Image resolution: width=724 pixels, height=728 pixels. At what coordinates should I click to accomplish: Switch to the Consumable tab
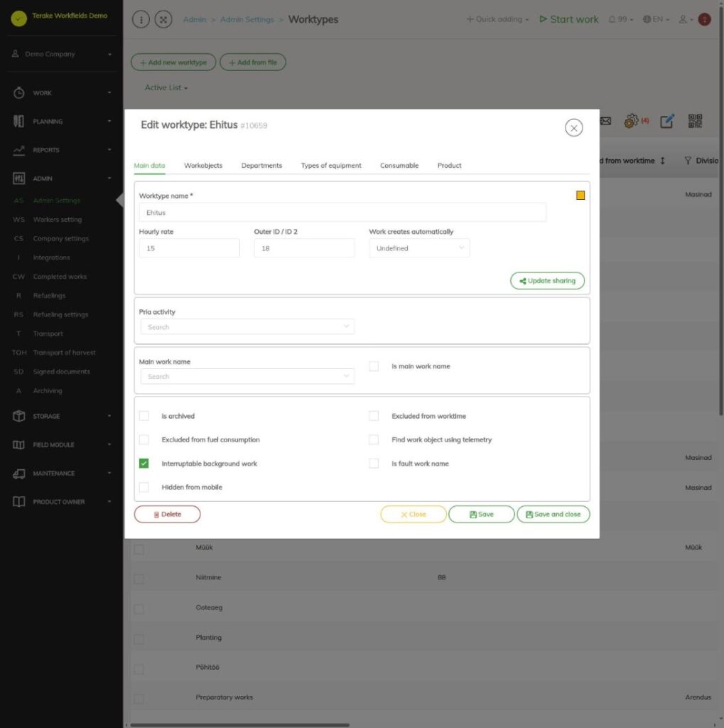pyautogui.click(x=399, y=165)
